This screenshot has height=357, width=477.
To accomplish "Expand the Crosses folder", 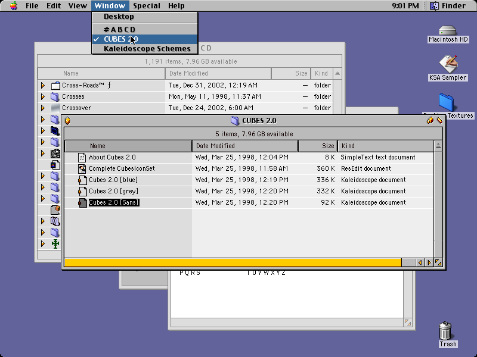I will [x=43, y=96].
